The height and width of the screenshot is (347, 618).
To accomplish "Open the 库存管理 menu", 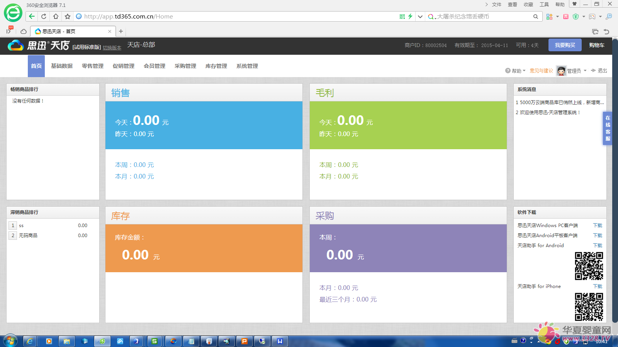I will coord(216,66).
